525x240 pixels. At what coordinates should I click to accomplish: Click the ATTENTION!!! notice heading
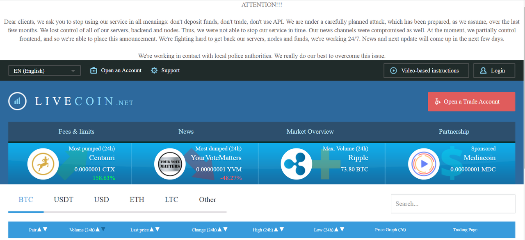point(262,5)
